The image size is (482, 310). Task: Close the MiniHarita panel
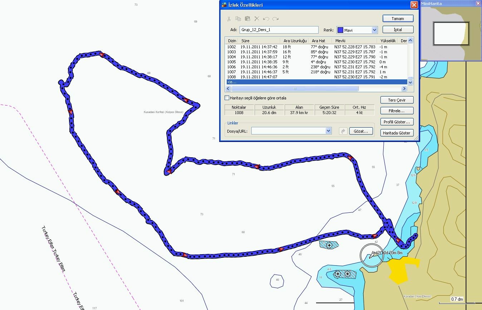coord(478,4)
